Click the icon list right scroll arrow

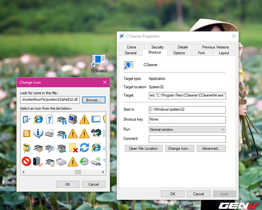tap(103, 172)
